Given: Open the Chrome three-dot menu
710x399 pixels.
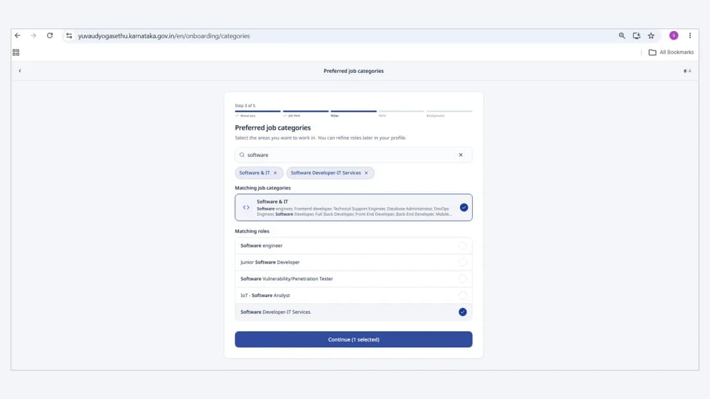Looking at the screenshot, I should point(690,36).
